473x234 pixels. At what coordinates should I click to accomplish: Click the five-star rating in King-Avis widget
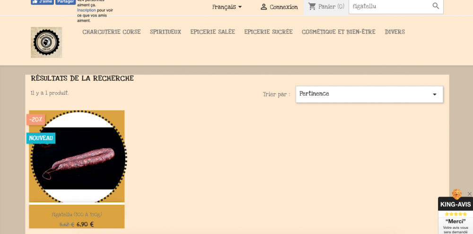(455, 214)
